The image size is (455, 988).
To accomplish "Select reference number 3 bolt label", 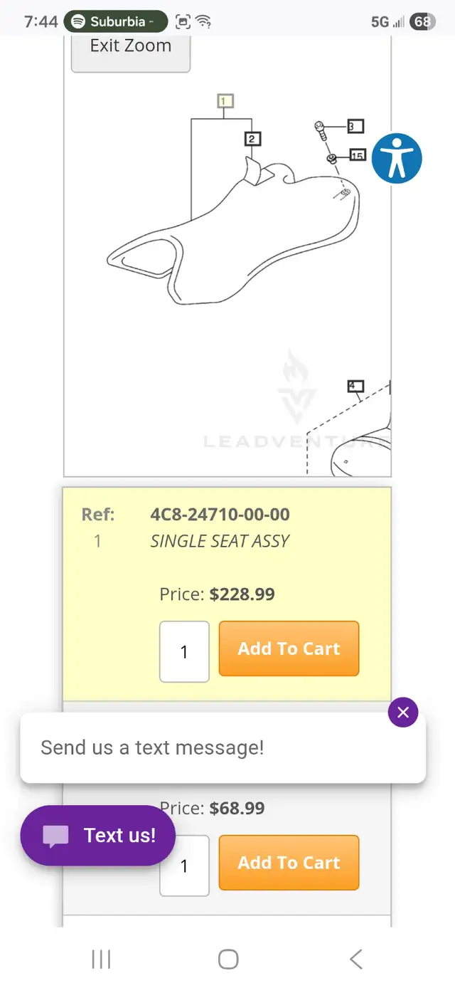I will pos(355,127).
